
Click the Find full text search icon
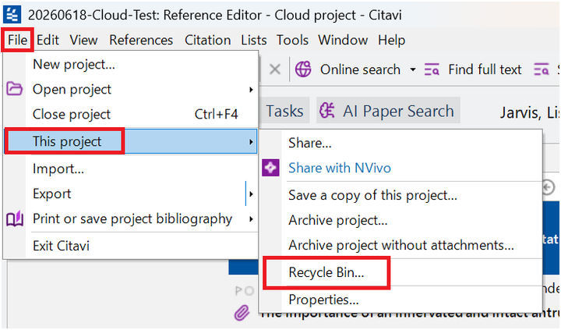(x=432, y=69)
